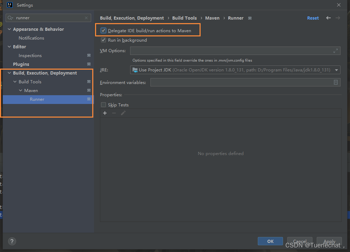
Task: Expand the VM Options field editor
Action: 336,51
